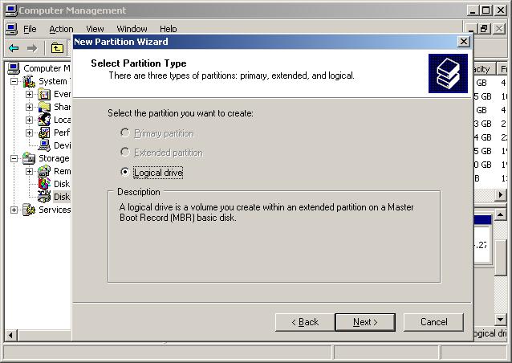Click the System Tools tree icon
The height and width of the screenshot is (363, 512).
(x=29, y=81)
